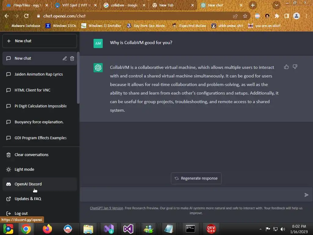This screenshot has width=313, height=235.
Task: Open a new browser tab with plus button
Action: point(253,5)
